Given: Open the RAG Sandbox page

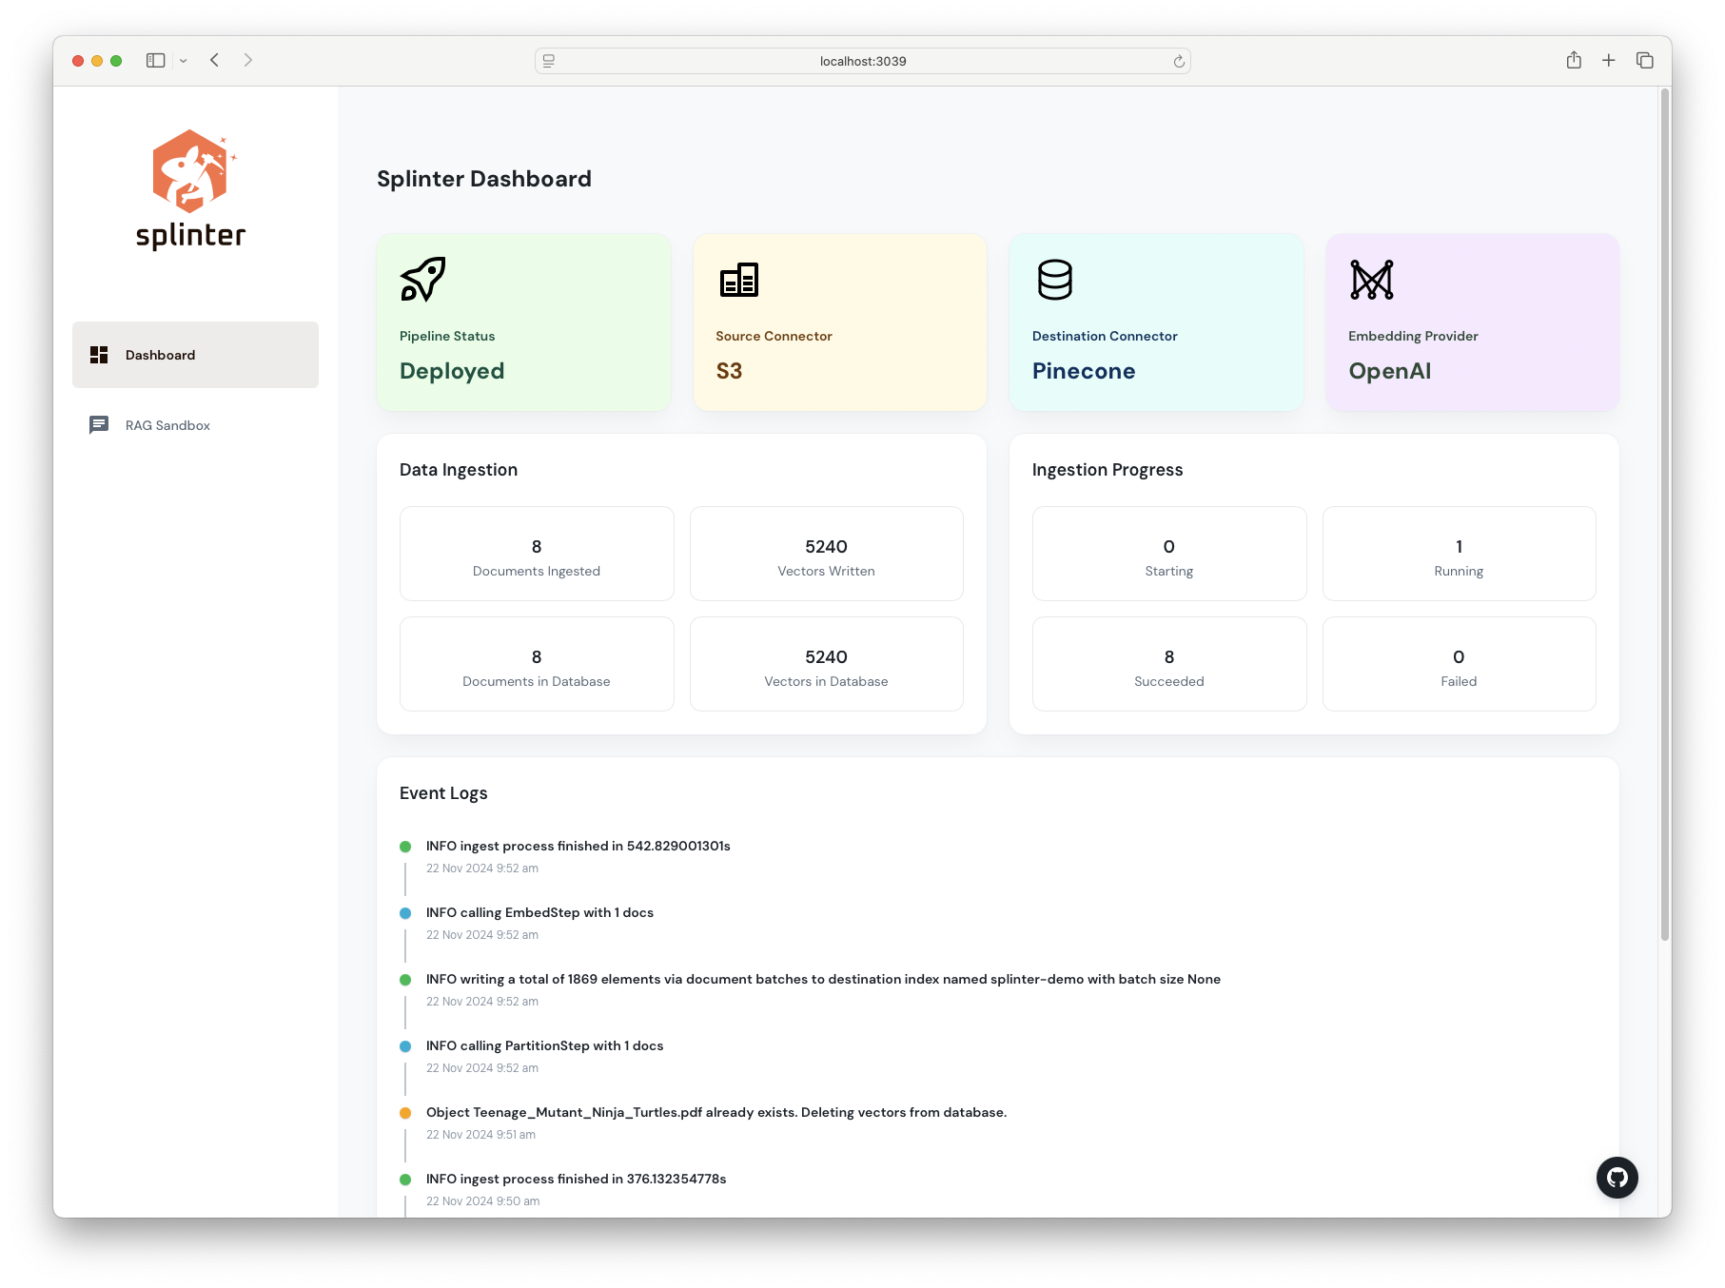Looking at the screenshot, I should (195, 425).
